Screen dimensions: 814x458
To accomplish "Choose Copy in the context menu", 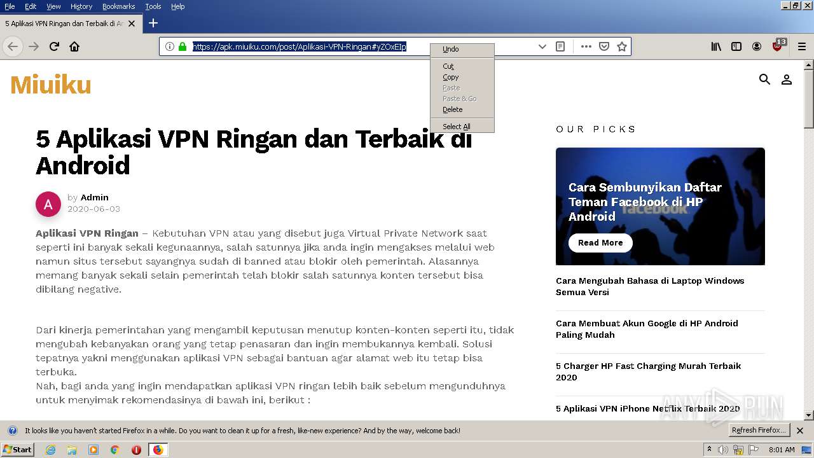I will point(462,77).
